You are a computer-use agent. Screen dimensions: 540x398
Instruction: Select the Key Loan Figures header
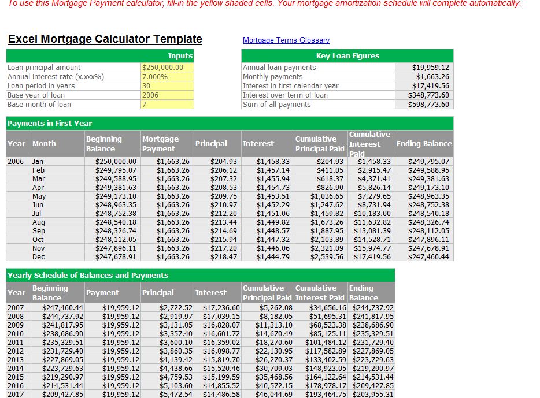point(347,55)
